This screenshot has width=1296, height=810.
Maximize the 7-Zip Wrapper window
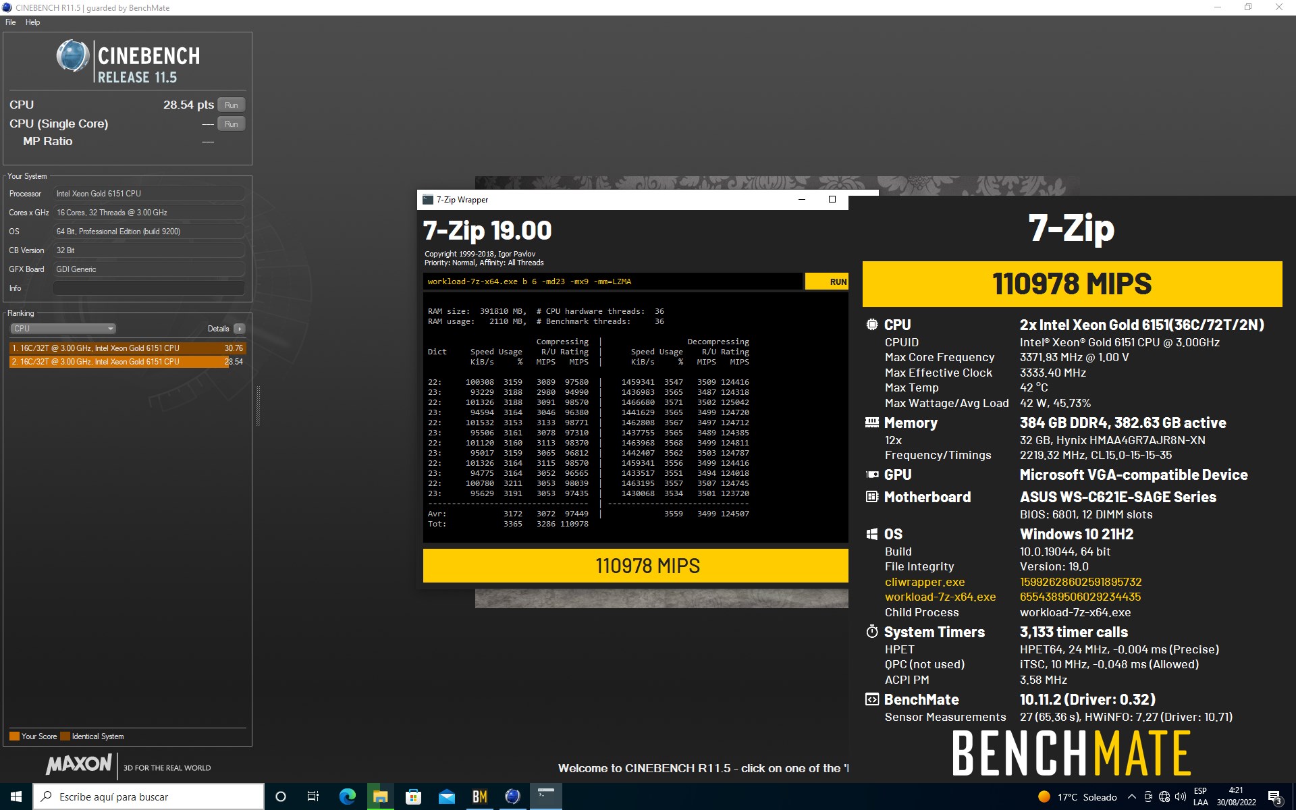coord(832,199)
